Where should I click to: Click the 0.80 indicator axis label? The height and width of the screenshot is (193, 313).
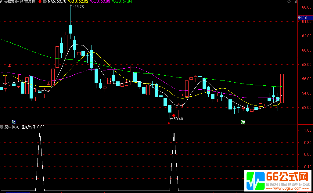coord(308,142)
